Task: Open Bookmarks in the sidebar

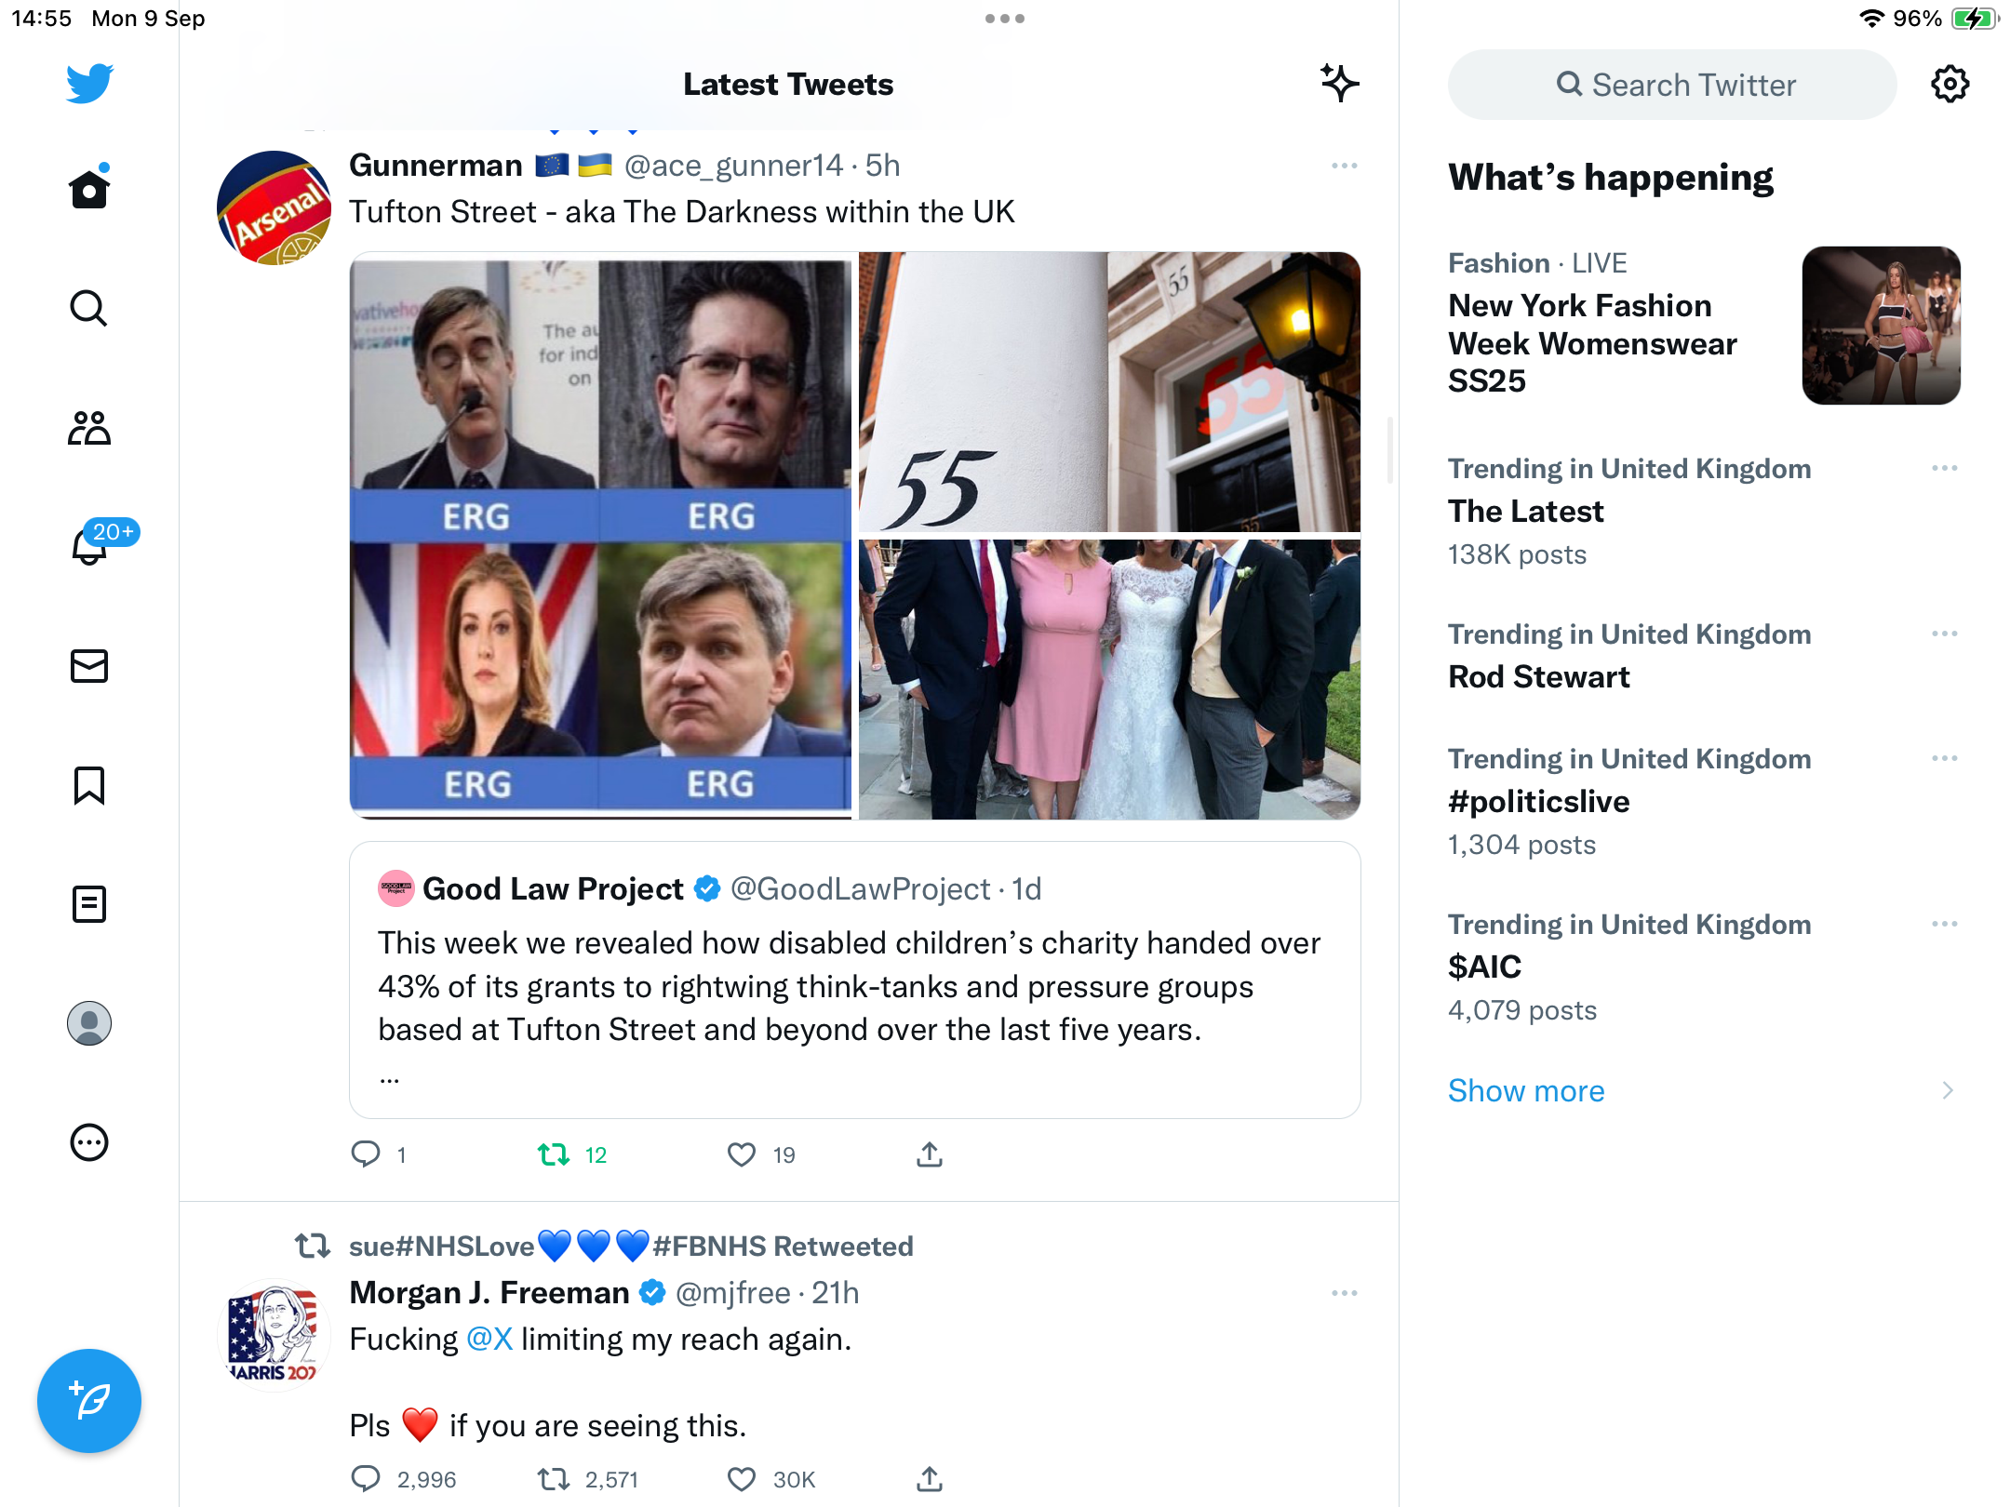Action: point(89,785)
